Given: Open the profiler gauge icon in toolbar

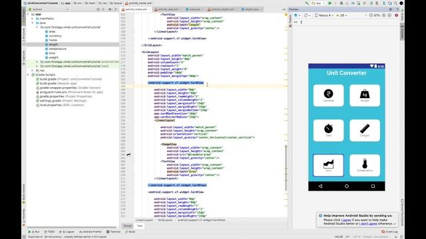Looking at the screenshot, I should [353, 3].
